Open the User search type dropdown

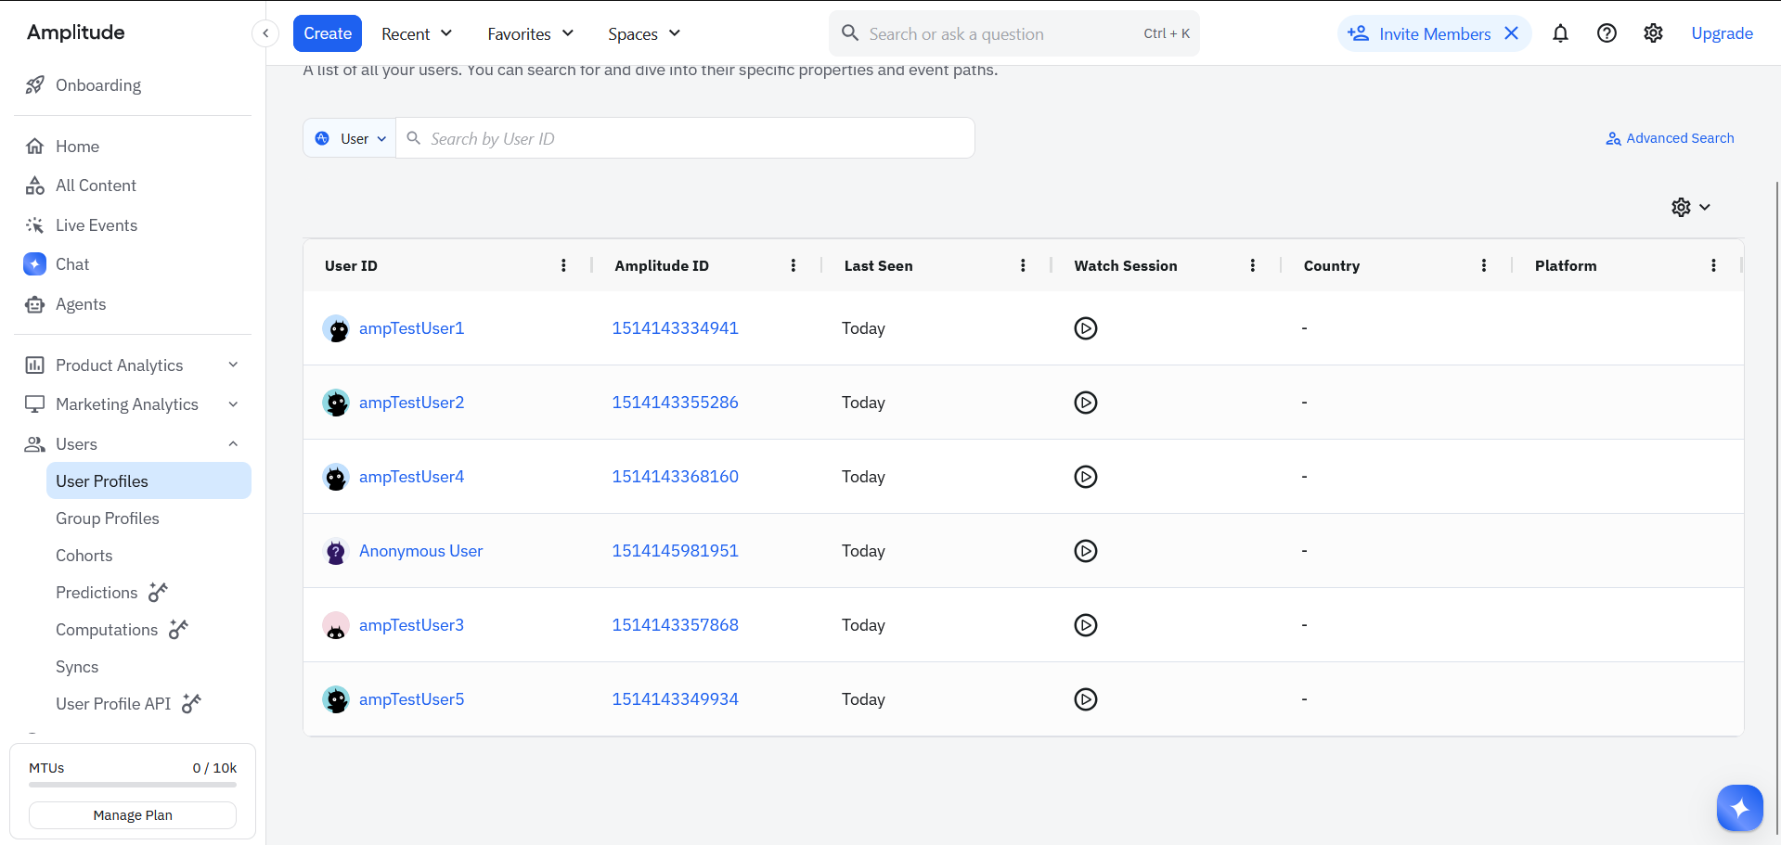(x=350, y=138)
